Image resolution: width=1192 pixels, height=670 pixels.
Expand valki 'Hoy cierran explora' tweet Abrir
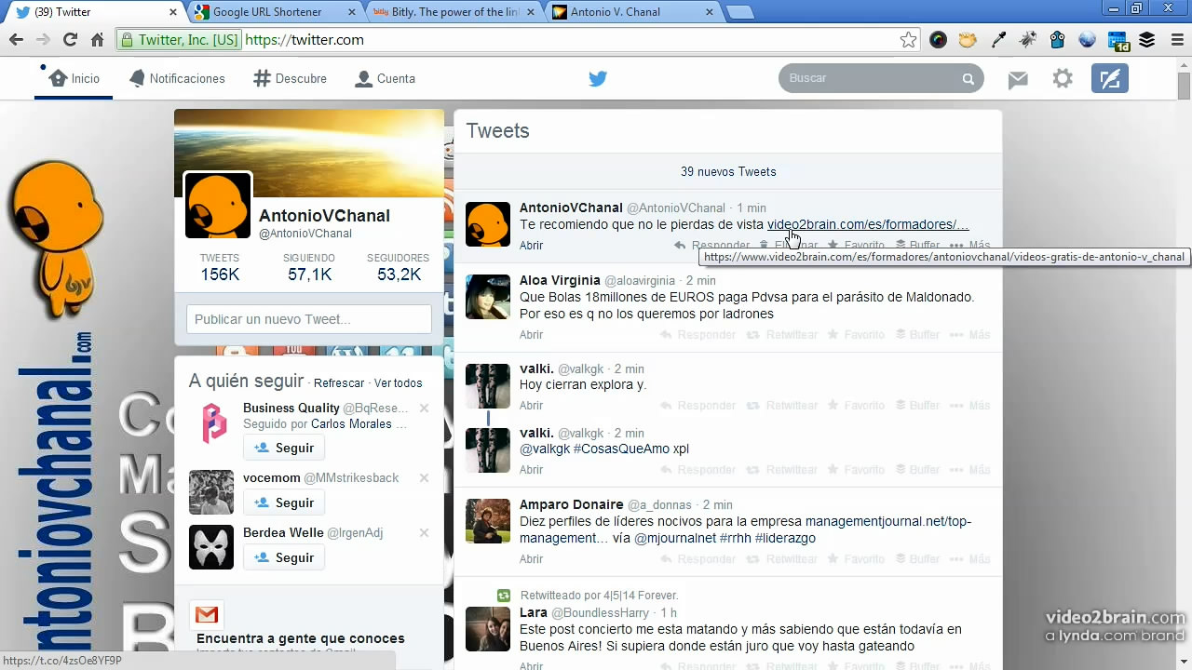(x=531, y=406)
